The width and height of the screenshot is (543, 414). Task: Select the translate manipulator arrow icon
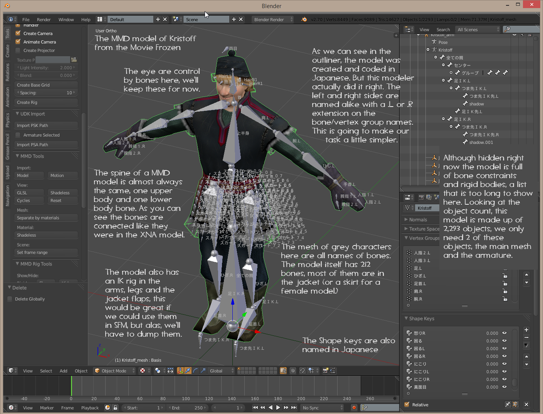click(x=188, y=371)
